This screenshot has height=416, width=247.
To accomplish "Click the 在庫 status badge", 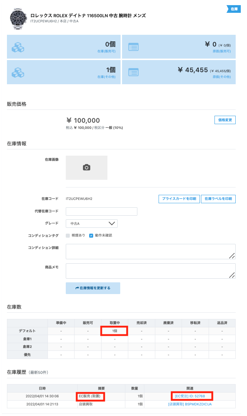I will (234, 9).
